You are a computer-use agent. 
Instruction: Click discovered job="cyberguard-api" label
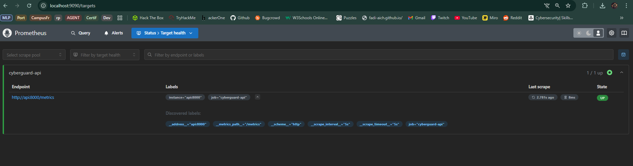[x=426, y=124]
